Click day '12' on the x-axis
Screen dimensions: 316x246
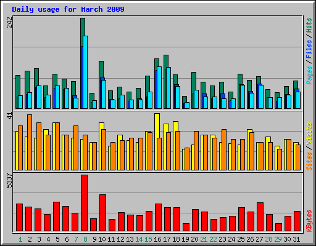pyautogui.click(x=120, y=239)
